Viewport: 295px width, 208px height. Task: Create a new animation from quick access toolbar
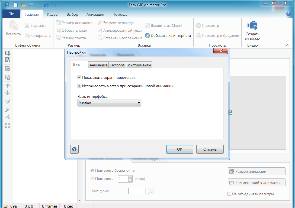16,5
